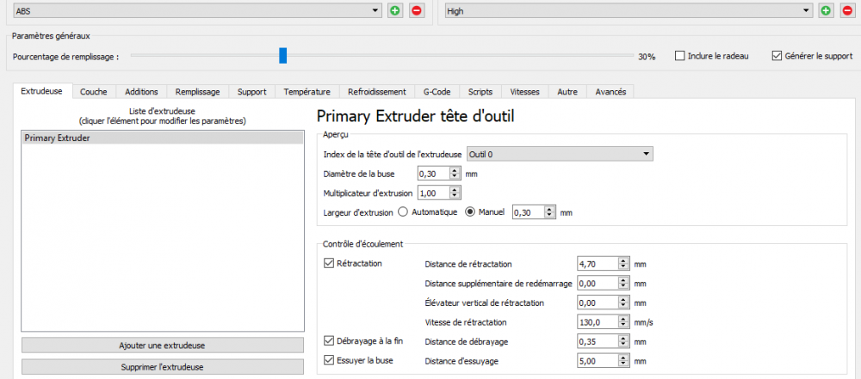Click green plus icon beside High dropdown

point(826,10)
